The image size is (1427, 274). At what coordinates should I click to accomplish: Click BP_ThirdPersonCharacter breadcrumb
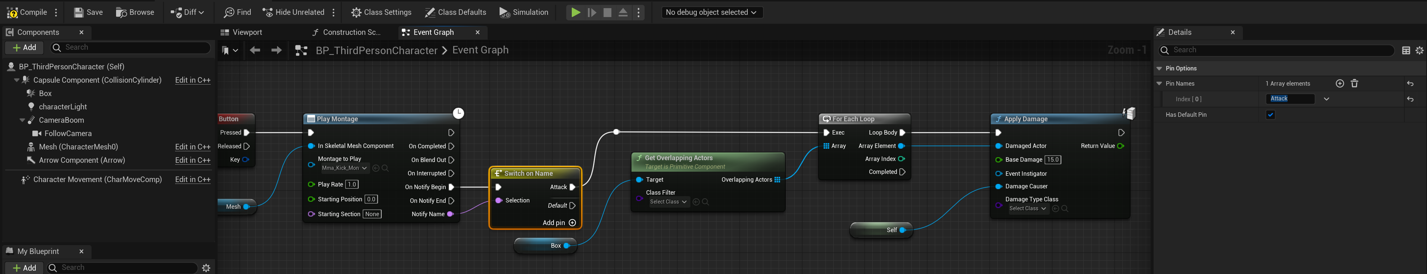pos(377,50)
